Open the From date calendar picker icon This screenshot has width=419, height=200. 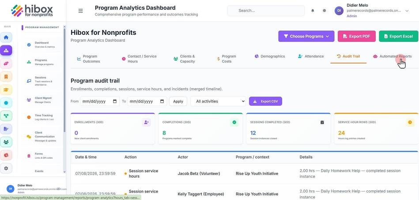(115, 101)
